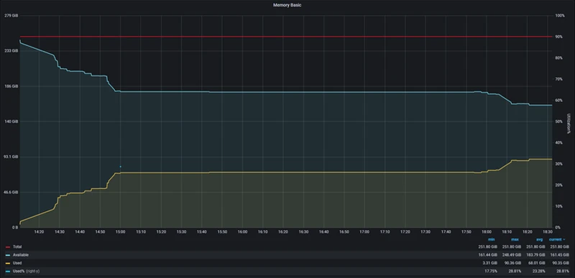Click the Used% legend color swatch
The height and width of the screenshot is (278, 575).
[8, 272]
